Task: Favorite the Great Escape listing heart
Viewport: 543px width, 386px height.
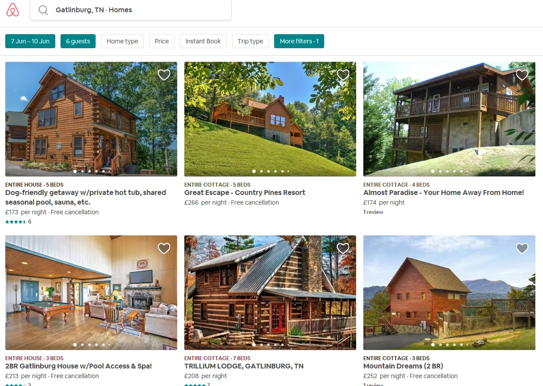Action: 343,75
